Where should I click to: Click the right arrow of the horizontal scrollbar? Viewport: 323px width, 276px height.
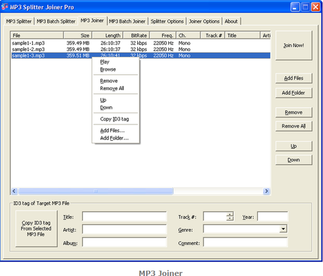click(x=266, y=191)
